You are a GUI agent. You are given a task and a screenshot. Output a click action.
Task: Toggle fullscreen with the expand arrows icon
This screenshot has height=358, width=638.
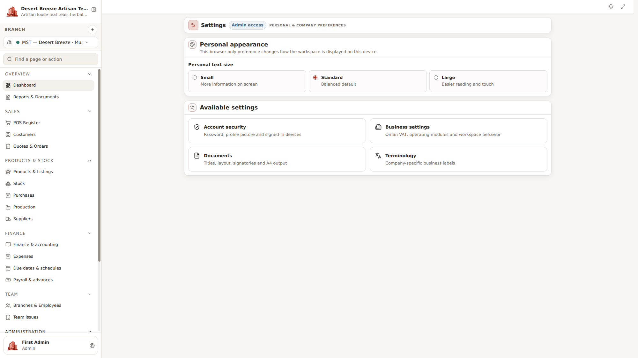pyautogui.click(x=623, y=7)
